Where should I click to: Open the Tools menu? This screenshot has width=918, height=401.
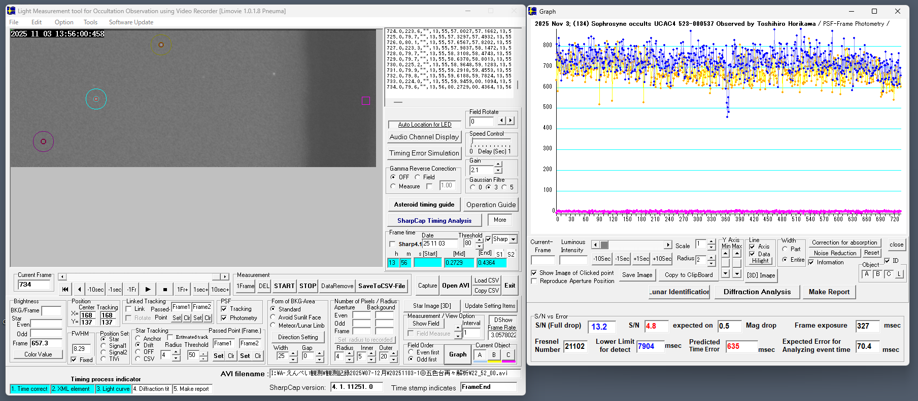(x=90, y=22)
